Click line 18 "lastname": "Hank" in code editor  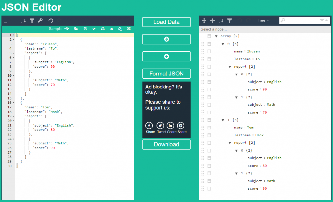[x=44, y=112]
